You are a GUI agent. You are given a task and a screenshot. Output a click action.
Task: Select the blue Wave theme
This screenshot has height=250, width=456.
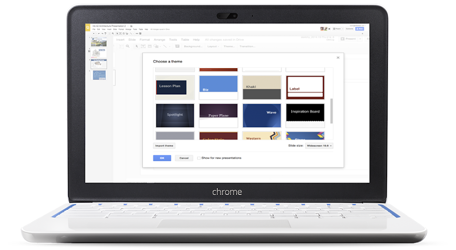click(262, 116)
